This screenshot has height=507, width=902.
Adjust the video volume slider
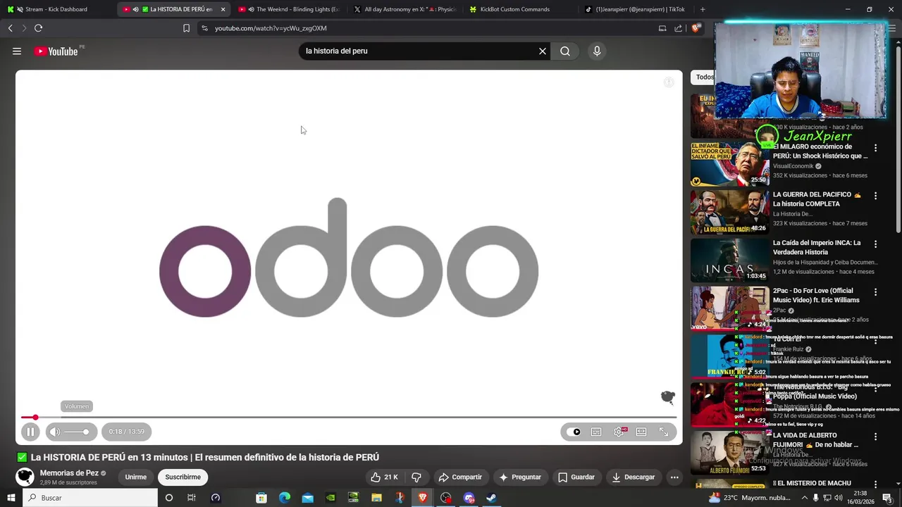[78, 432]
